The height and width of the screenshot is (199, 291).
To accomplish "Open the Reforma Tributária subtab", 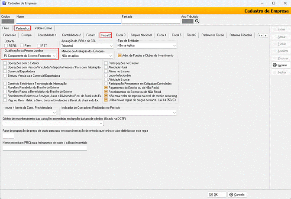I will 241,35.
